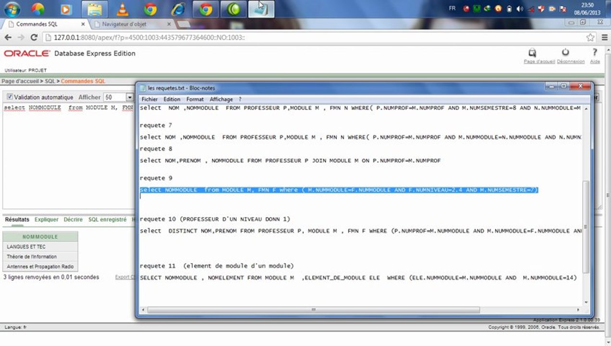Reload the Oracle APEX page
Viewport: 611px width, 346px height.
(x=34, y=37)
